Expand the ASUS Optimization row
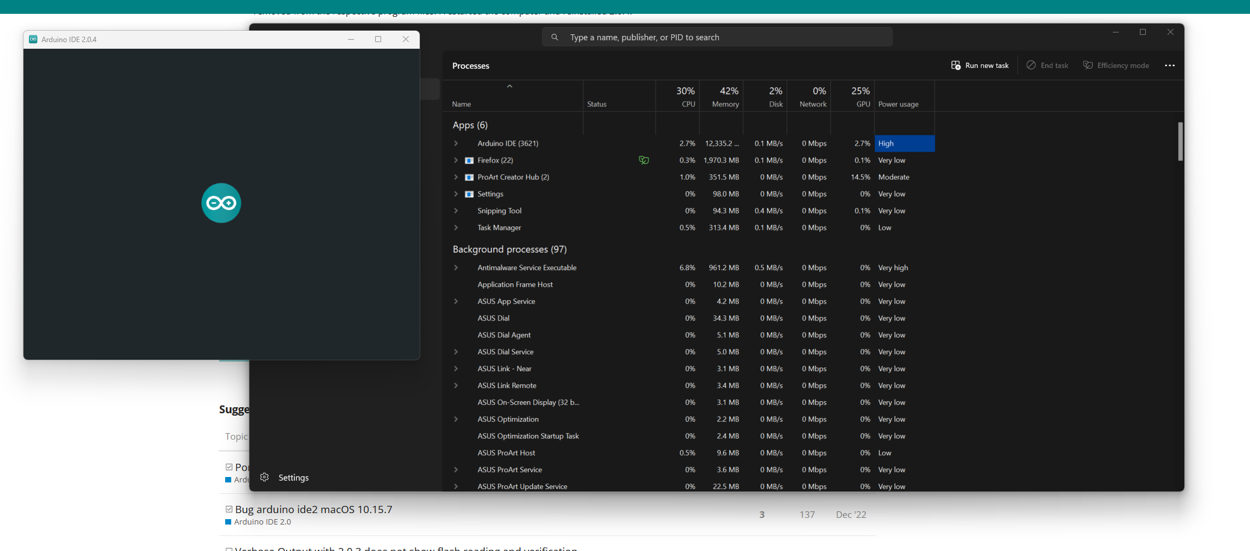This screenshot has height=551, width=1250. click(x=456, y=419)
